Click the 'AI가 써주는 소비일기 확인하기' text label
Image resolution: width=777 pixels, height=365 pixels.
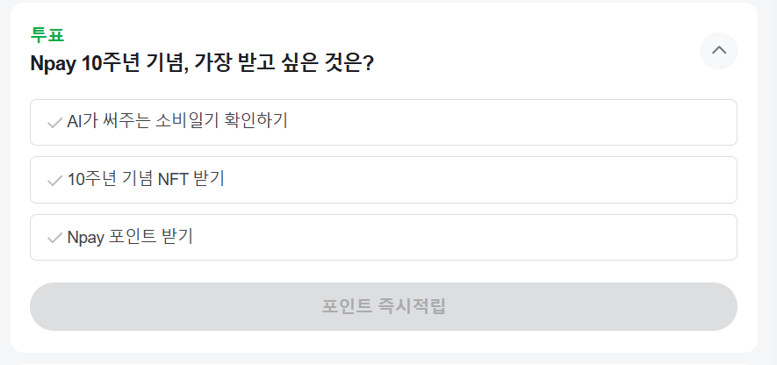pos(177,121)
